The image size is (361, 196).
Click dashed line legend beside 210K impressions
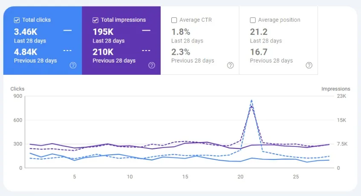[x=146, y=51]
